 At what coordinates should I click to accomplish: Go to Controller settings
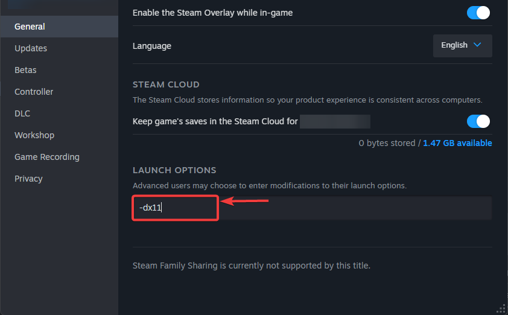[x=34, y=92]
